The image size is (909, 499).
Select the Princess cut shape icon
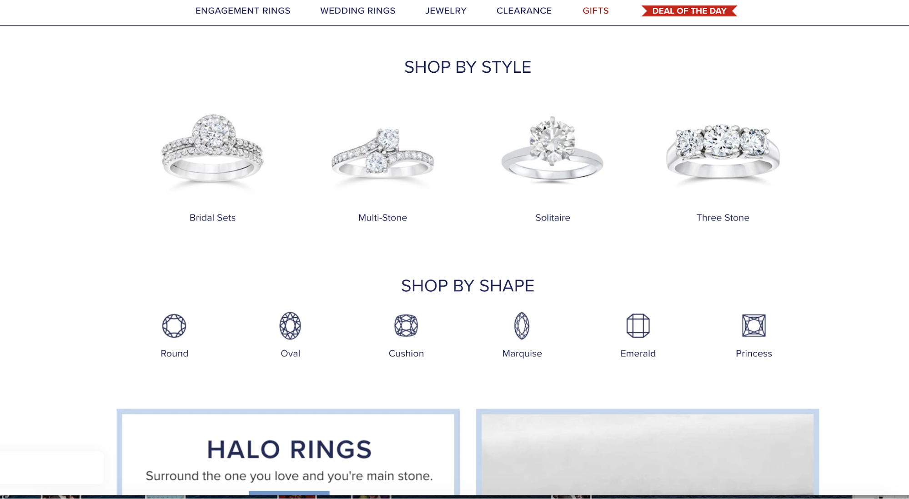pos(754,326)
